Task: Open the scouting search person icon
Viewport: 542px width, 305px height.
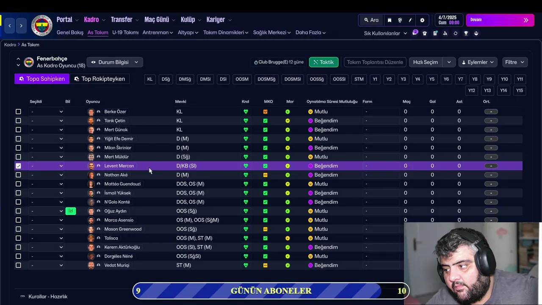Action: coord(445,33)
